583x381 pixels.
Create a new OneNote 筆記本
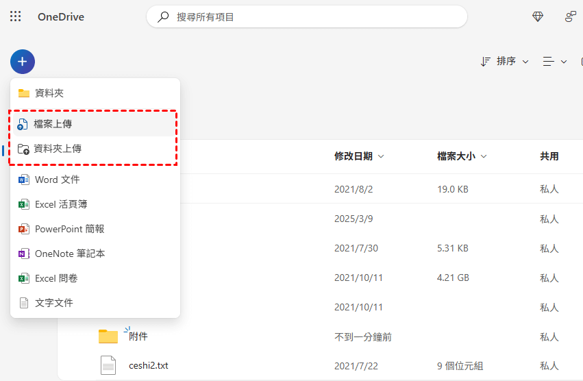pyautogui.click(x=95, y=254)
